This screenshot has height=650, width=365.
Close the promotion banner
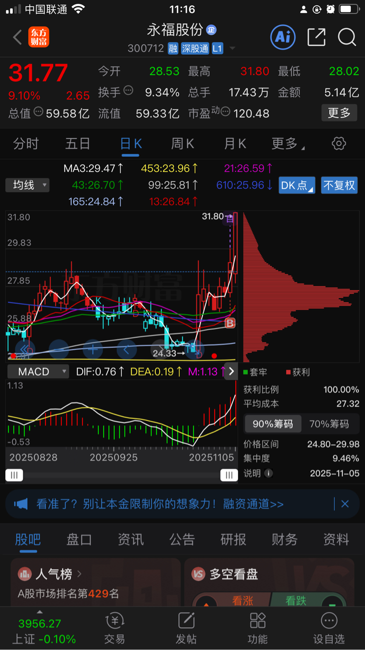(x=345, y=504)
